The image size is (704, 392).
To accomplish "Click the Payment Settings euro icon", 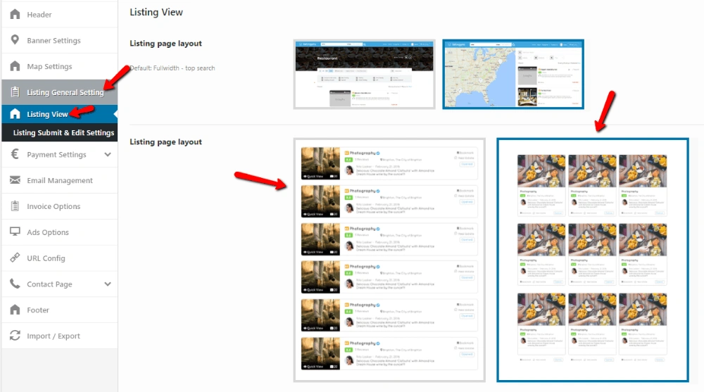I will 15,155.
